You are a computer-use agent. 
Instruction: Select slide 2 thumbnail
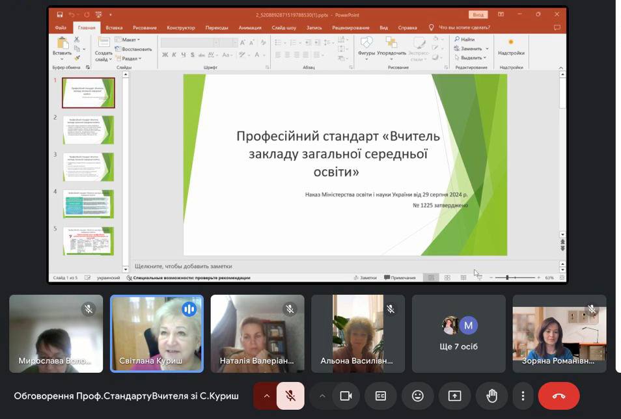[89, 130]
